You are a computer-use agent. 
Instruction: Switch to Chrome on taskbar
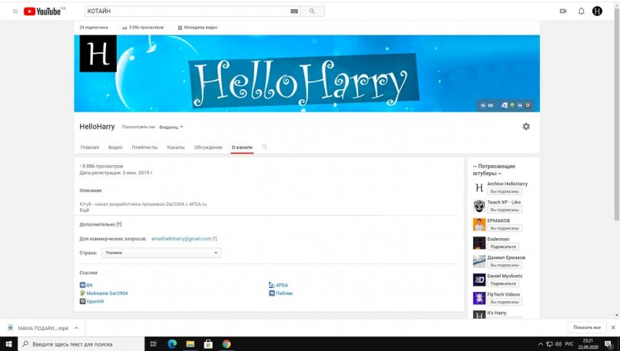coord(227,344)
